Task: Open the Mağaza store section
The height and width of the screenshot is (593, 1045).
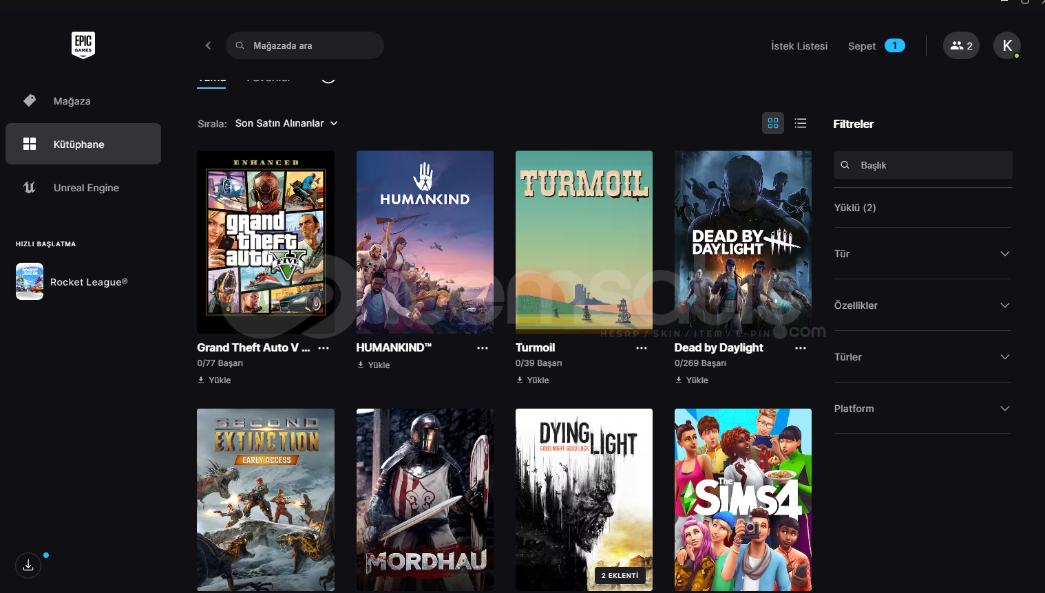Action: (83, 101)
